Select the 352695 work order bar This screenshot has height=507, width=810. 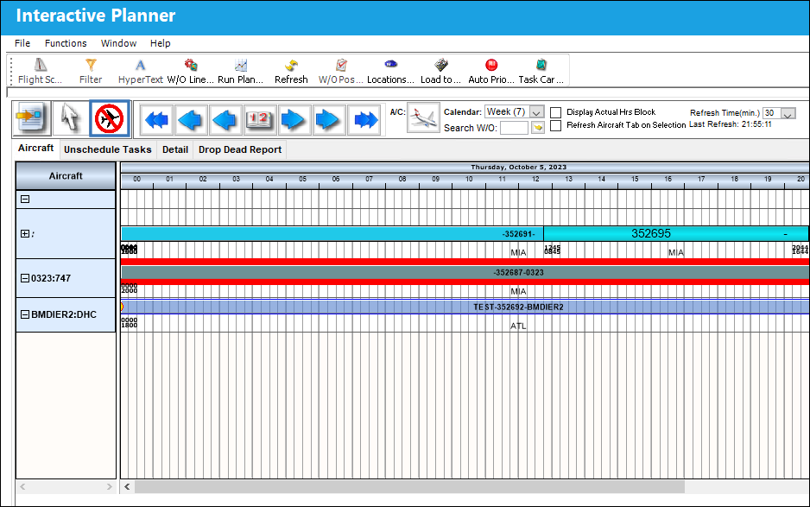click(676, 233)
